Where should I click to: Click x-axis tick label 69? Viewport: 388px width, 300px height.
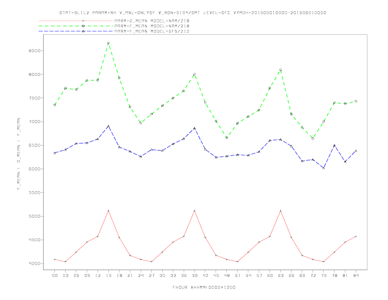click(x=302, y=275)
